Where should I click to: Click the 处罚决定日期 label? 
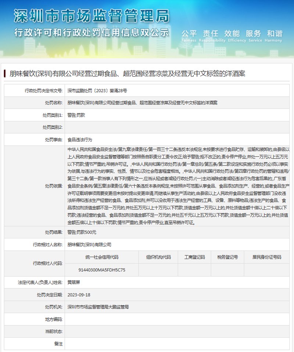tap(50, 295)
